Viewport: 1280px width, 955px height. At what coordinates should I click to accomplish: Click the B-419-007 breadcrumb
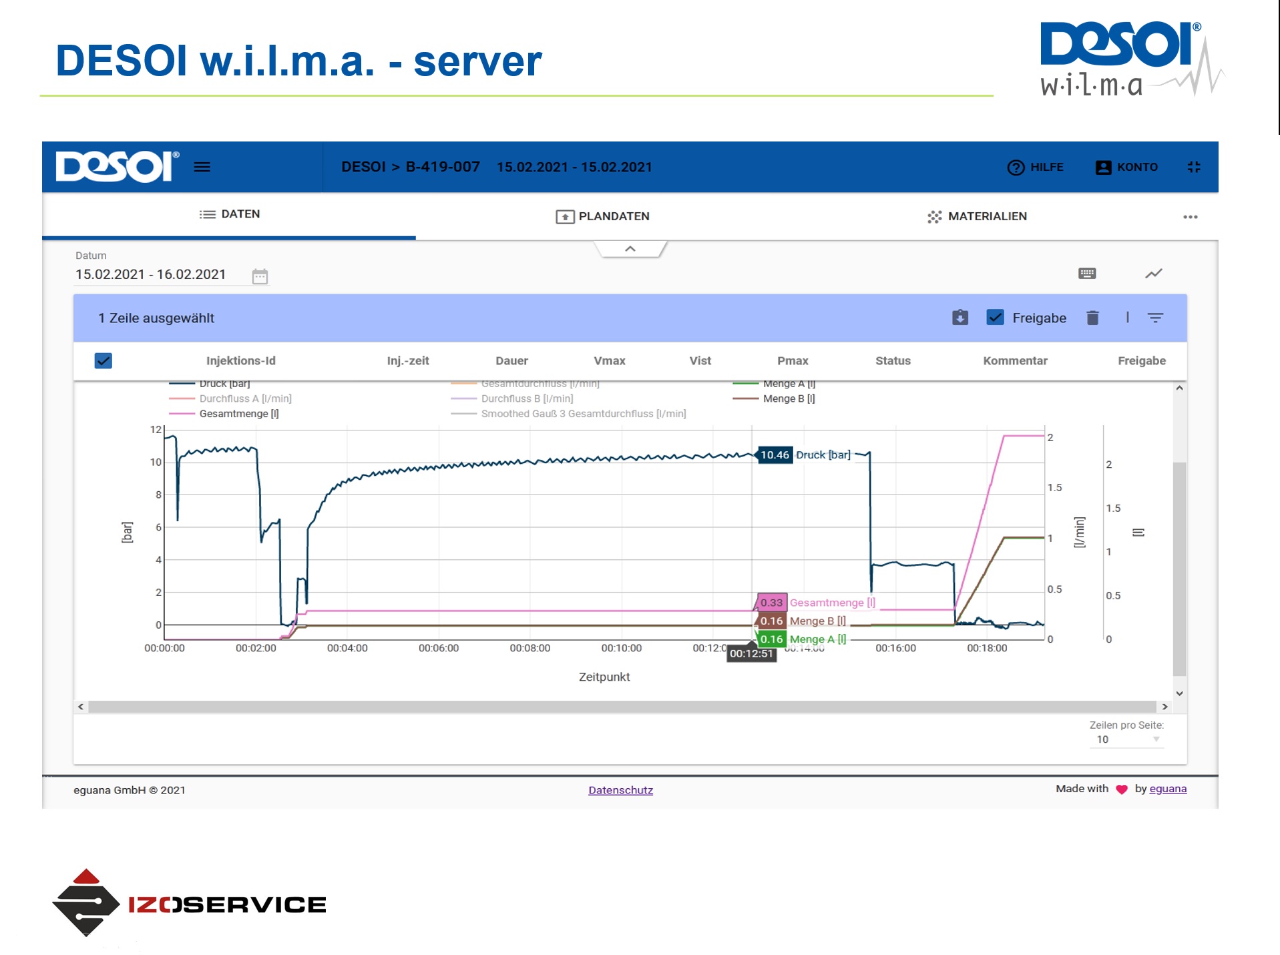tap(443, 167)
